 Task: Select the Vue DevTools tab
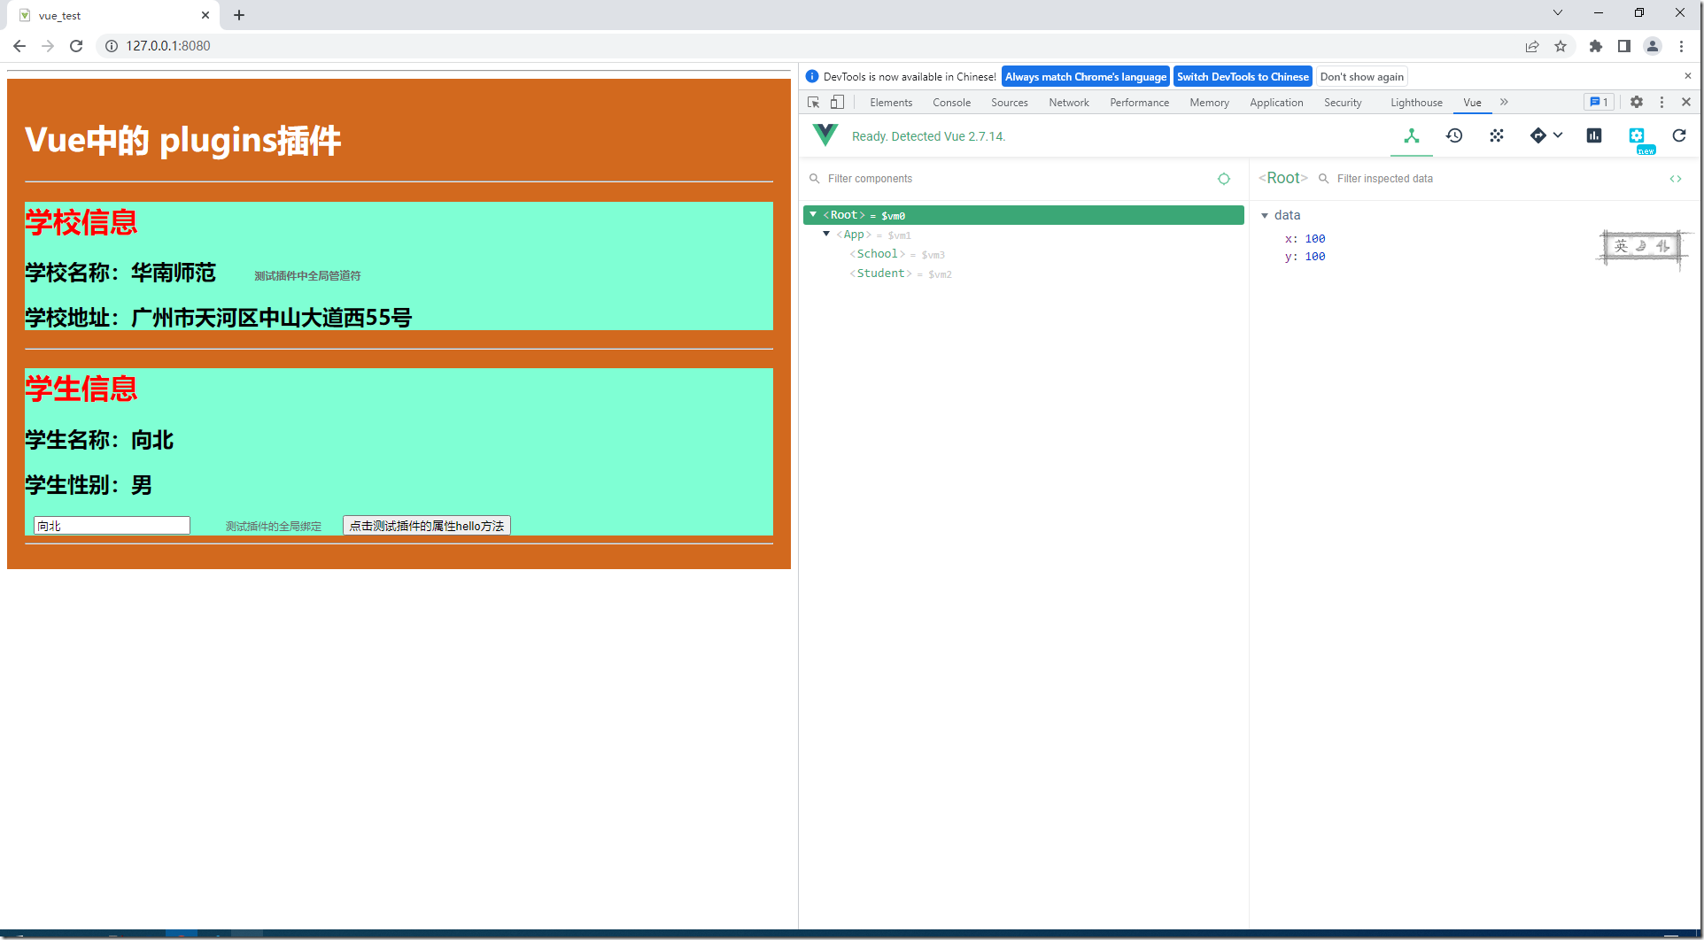1472,103
